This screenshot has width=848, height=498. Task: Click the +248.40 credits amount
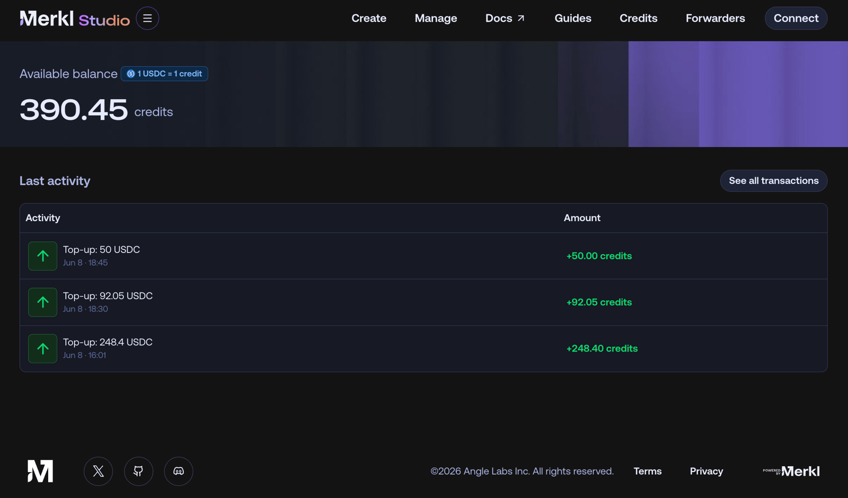pyautogui.click(x=602, y=348)
